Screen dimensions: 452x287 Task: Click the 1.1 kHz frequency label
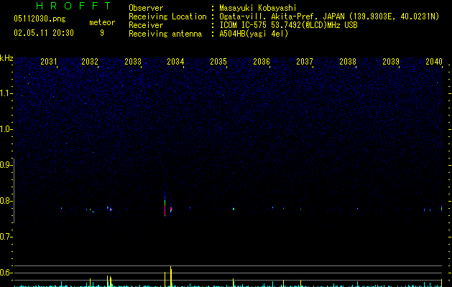point(6,93)
